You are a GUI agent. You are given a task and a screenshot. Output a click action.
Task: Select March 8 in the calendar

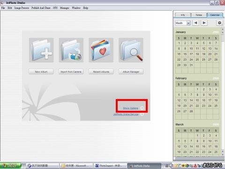(x=197, y=141)
